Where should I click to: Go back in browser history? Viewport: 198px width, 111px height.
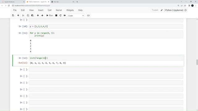tap(2, 6)
